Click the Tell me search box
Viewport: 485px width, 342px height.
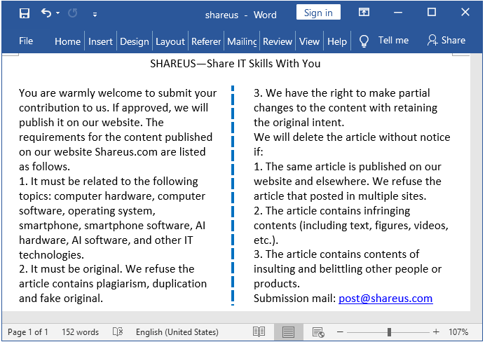[x=393, y=41]
